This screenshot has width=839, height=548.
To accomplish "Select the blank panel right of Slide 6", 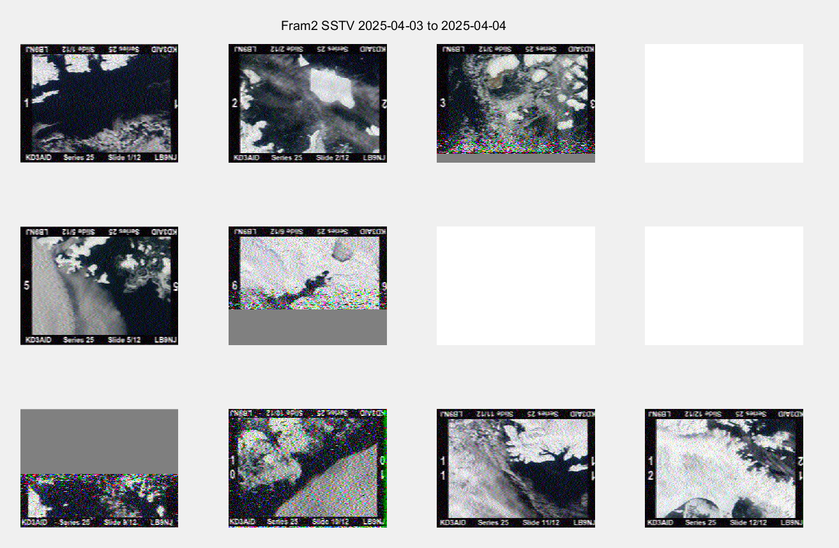I will click(x=515, y=285).
